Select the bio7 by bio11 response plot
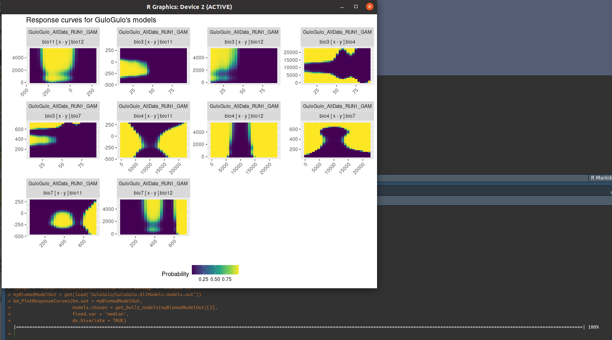This screenshot has height=340, width=612. [x=63, y=217]
